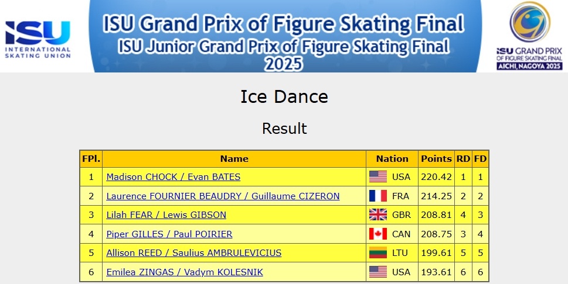Click the Points column header
This screenshot has height=284, width=568.
(x=436, y=158)
